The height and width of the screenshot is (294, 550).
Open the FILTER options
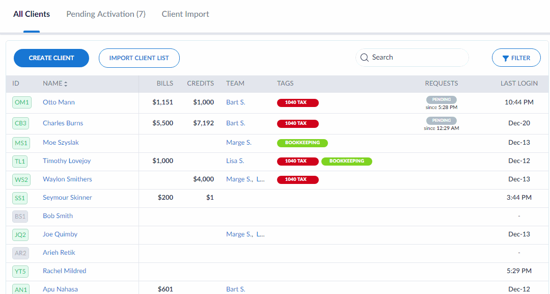tap(516, 58)
